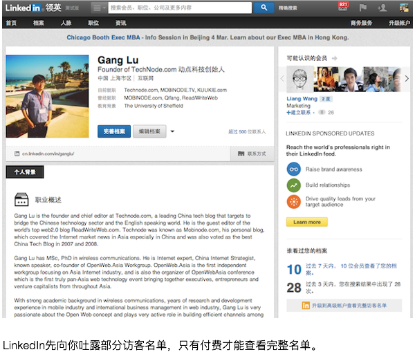Open the 人脉 menu in navigation bar
Viewport: 415px width, 361px height.
(66, 23)
